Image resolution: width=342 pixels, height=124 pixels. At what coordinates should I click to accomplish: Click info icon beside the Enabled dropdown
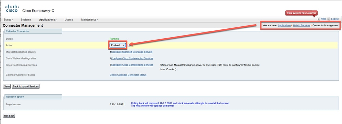point(129,45)
